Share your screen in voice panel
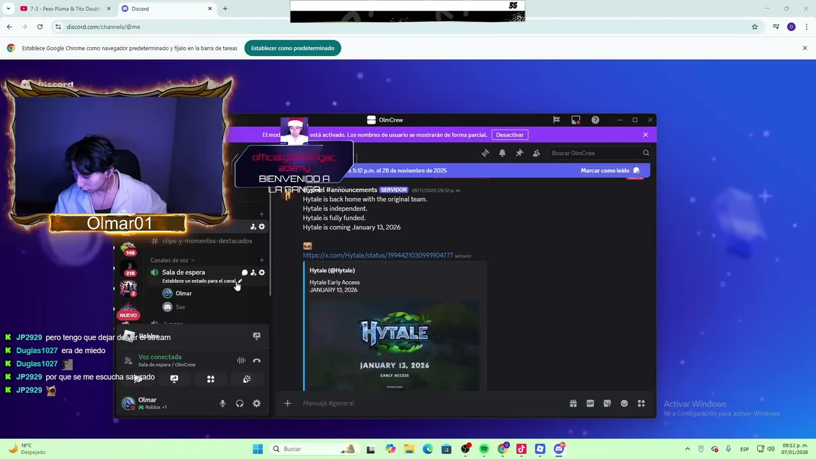The width and height of the screenshot is (816, 459). 174,379
